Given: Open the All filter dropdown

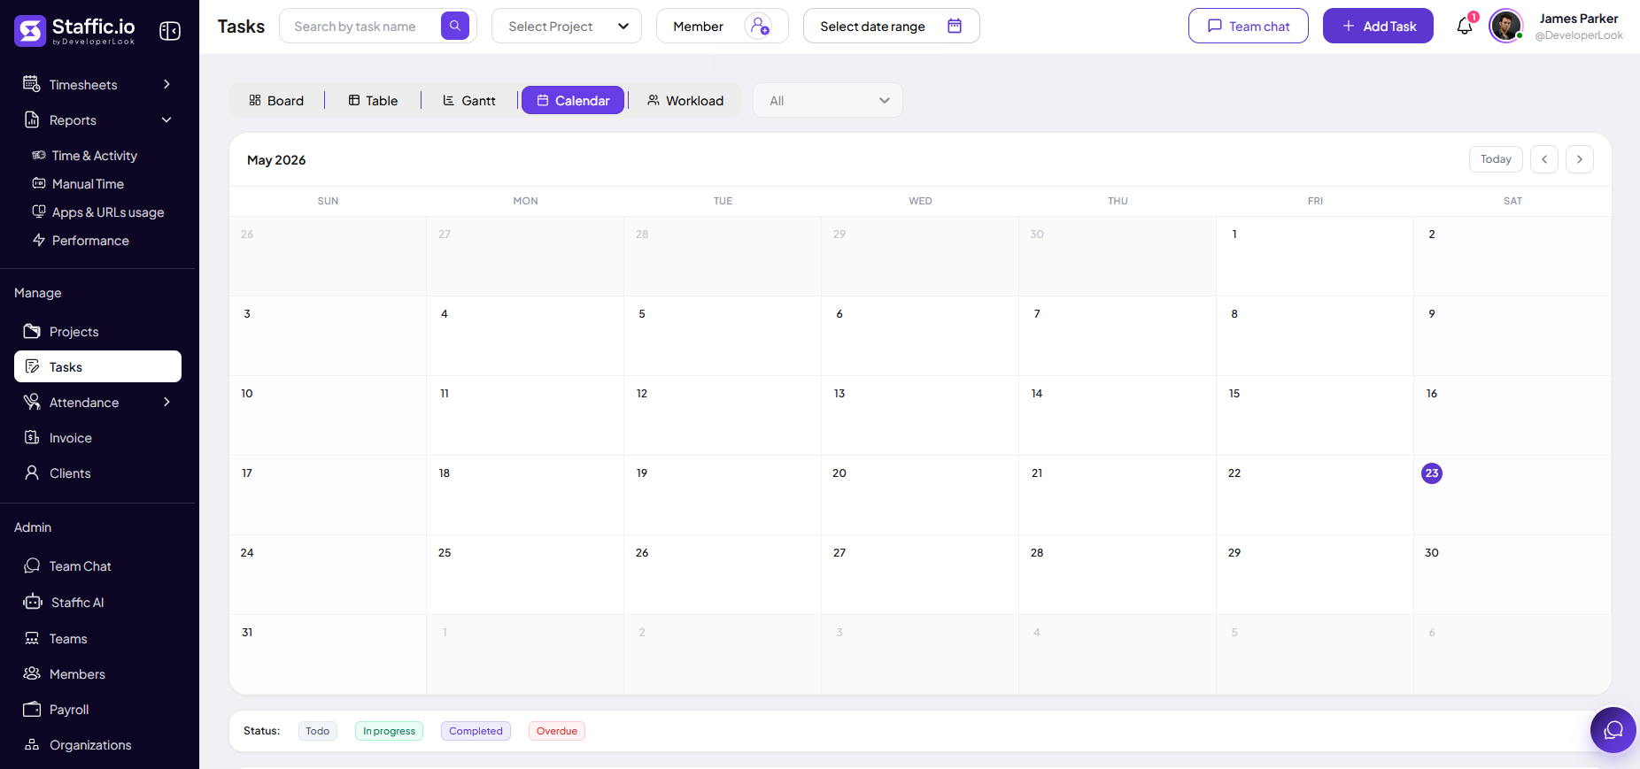Looking at the screenshot, I should (828, 100).
